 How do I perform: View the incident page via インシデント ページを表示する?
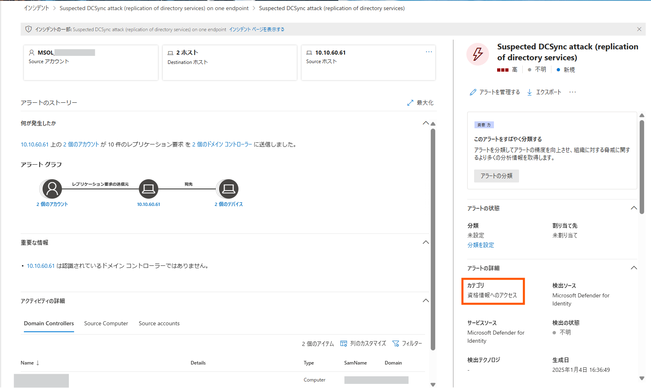pyautogui.click(x=256, y=29)
